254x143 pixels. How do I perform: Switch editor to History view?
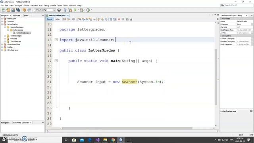[57, 19]
